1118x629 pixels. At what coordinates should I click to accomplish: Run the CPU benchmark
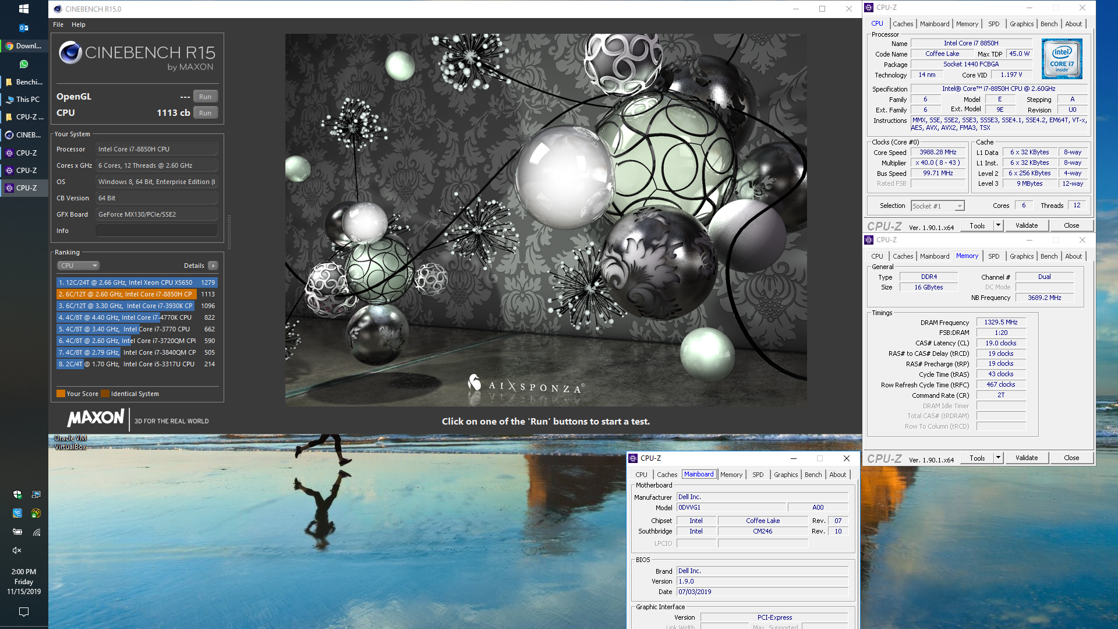click(205, 113)
